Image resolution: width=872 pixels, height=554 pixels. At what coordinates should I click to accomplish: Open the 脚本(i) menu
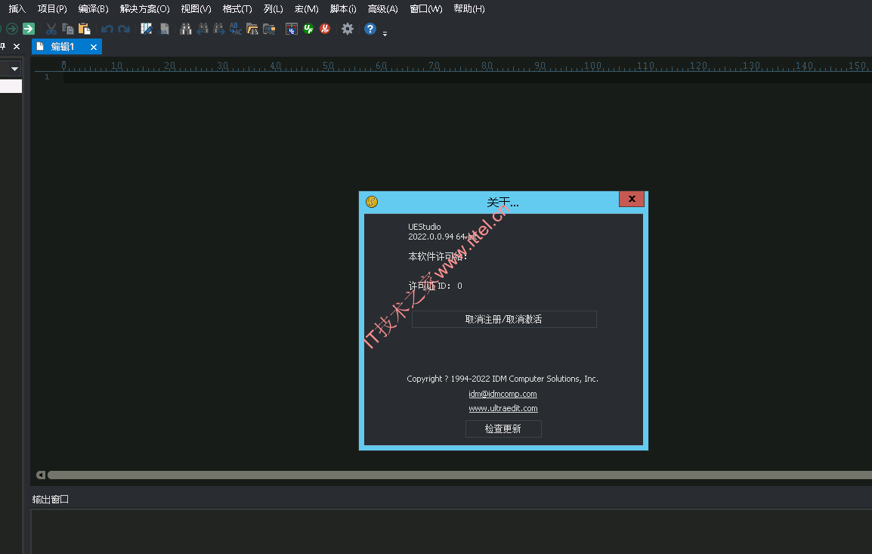[x=343, y=9]
